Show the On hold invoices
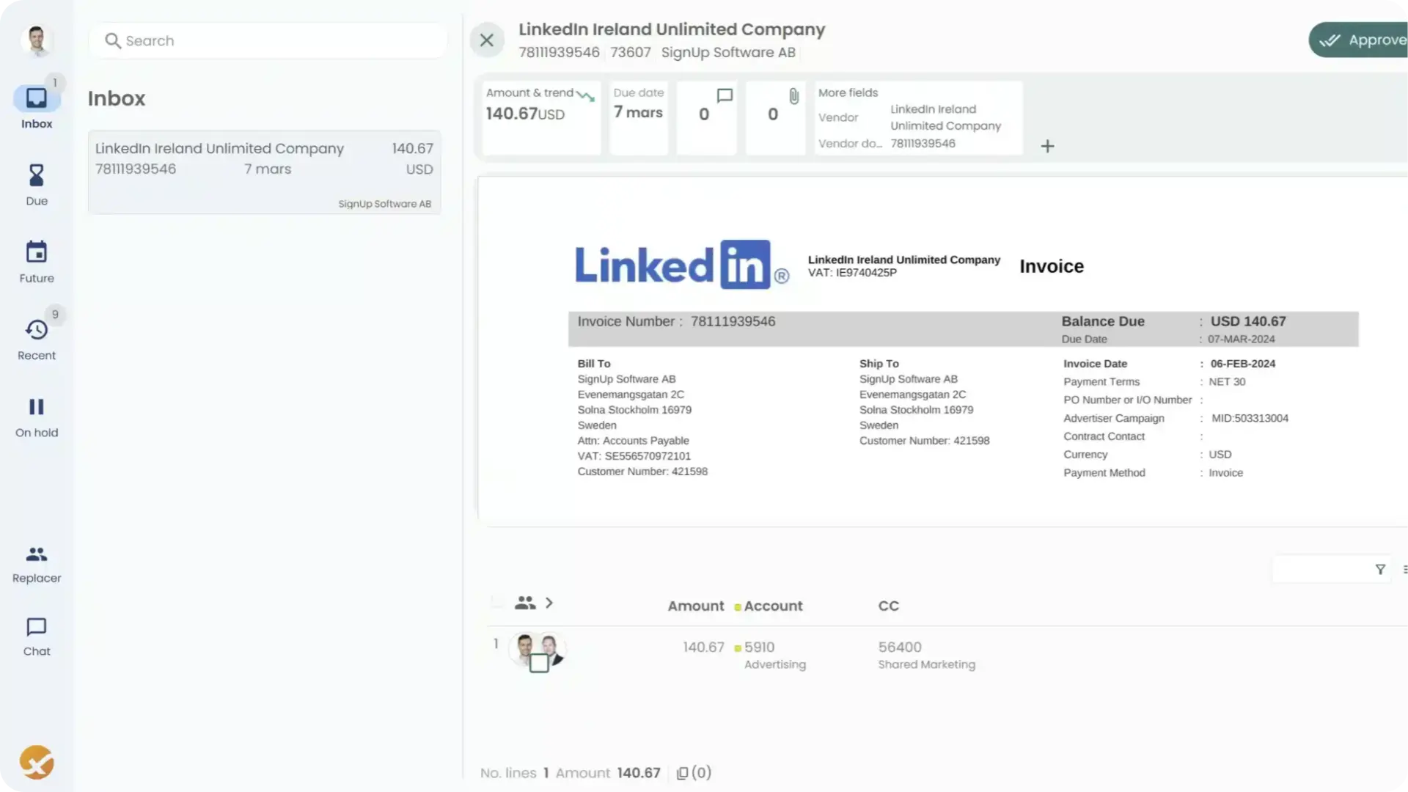This screenshot has height=792, width=1408. [36, 407]
